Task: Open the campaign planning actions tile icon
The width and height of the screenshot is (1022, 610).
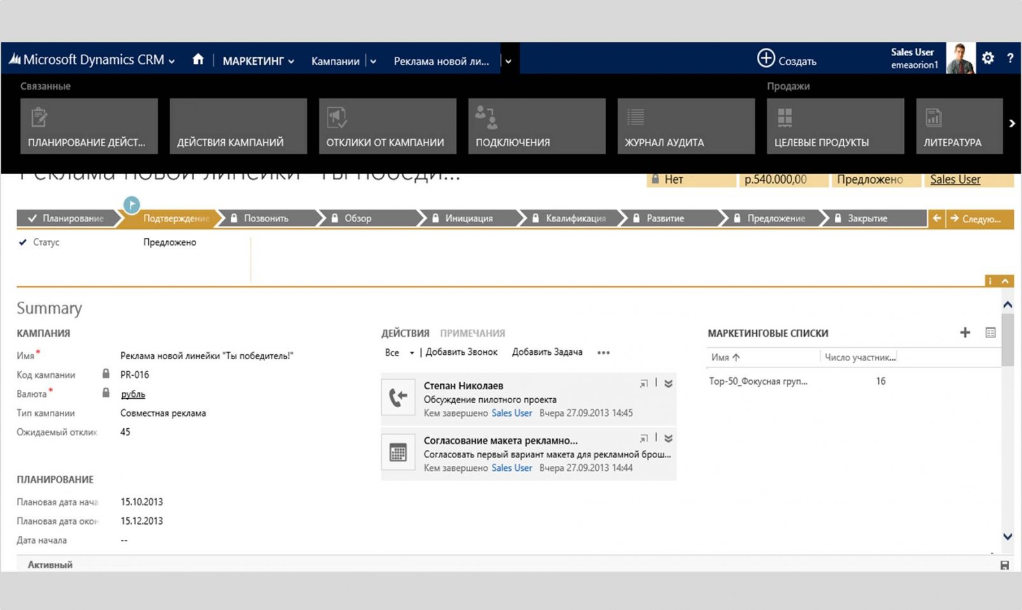Action: pos(39,117)
